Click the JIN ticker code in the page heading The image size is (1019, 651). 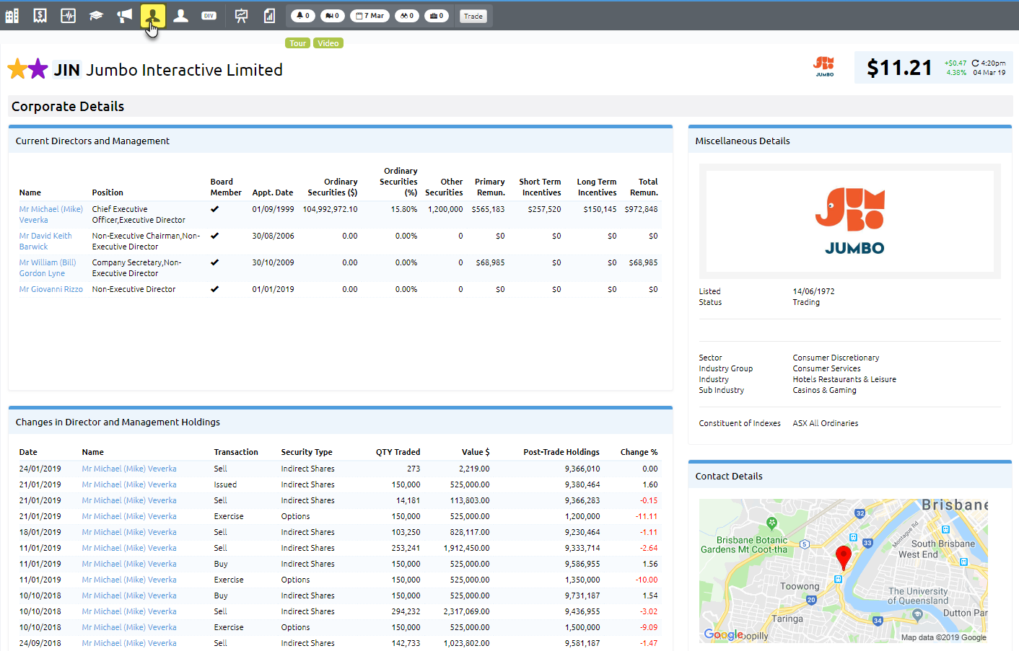(66, 70)
